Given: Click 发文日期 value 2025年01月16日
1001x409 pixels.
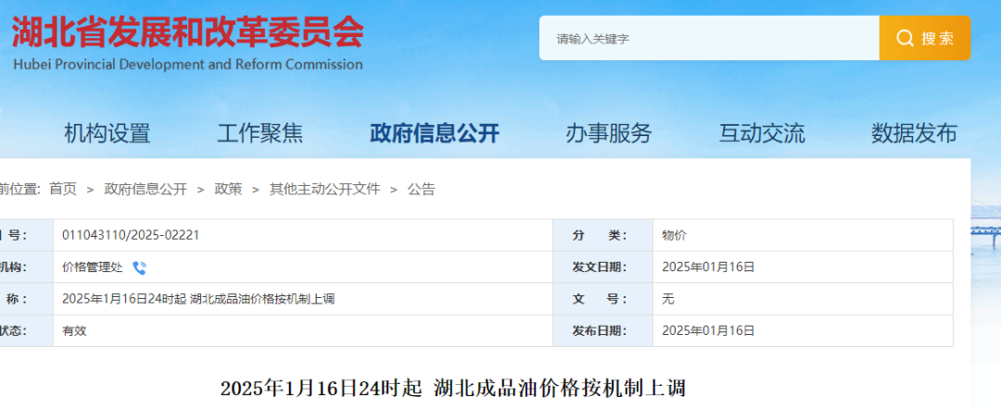Looking at the screenshot, I should coord(709,266).
